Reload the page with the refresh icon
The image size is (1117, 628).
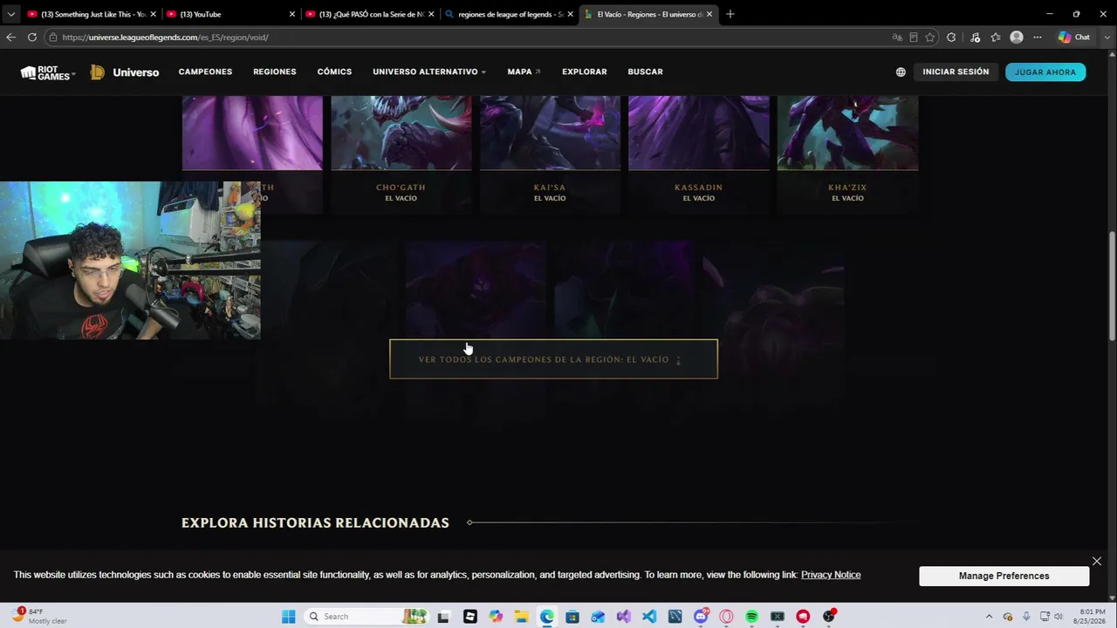click(x=32, y=38)
